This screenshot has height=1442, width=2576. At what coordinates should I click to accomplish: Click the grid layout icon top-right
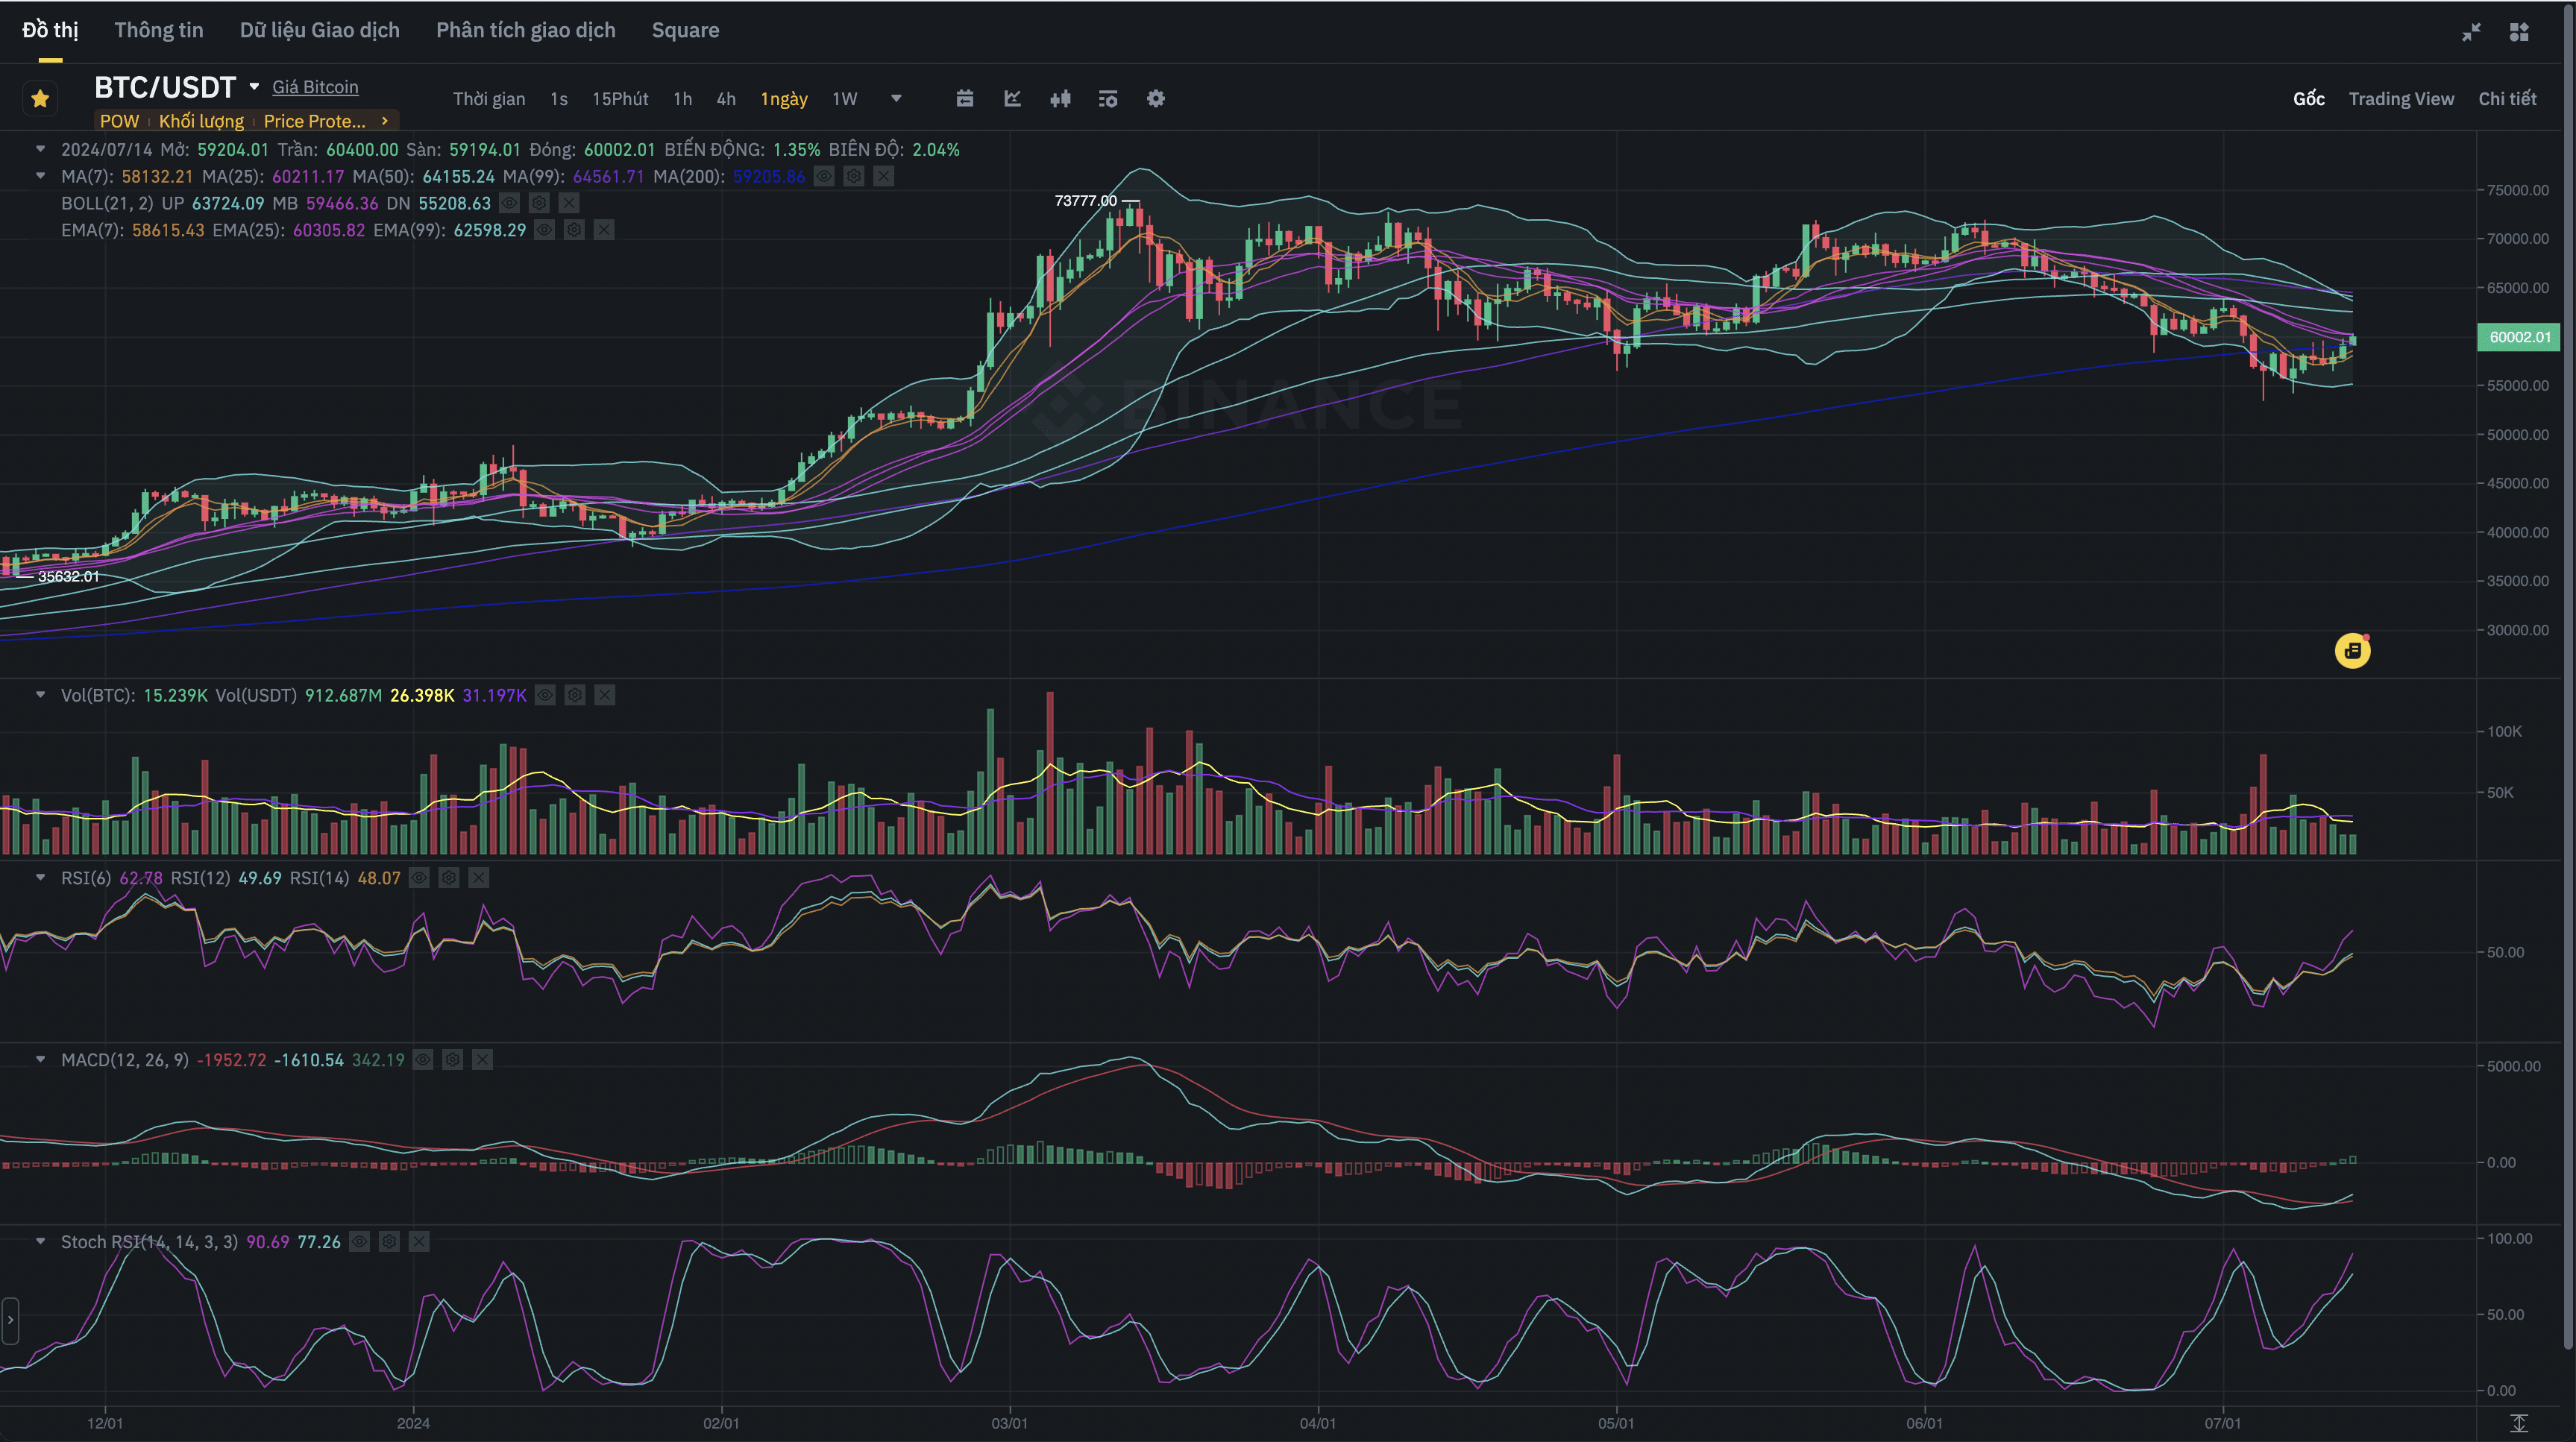point(2519,32)
